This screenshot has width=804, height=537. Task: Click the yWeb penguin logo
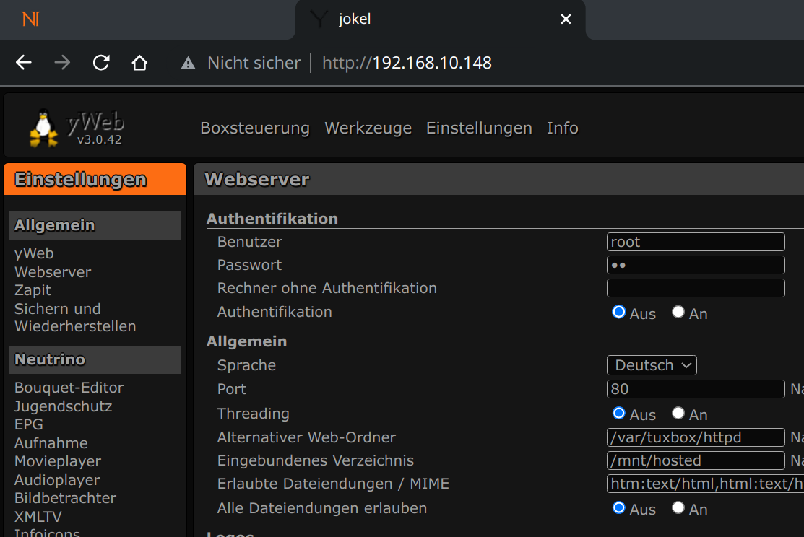(44, 128)
